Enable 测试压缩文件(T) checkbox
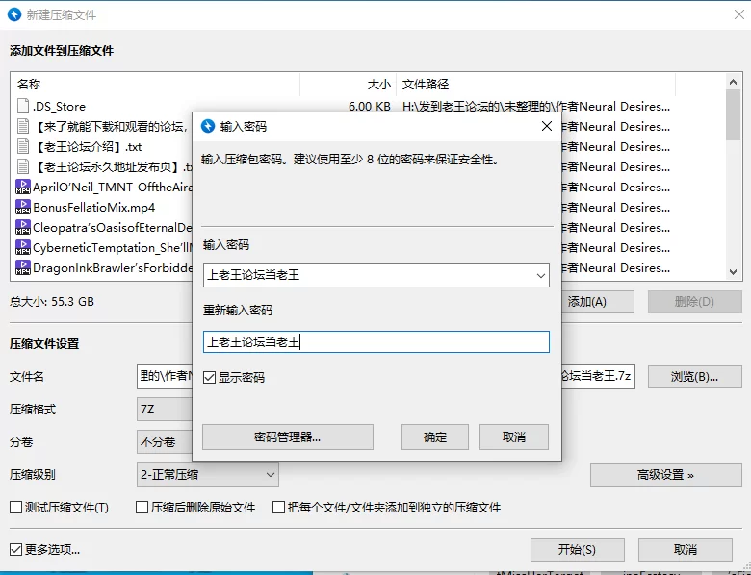The image size is (751, 575). 15,507
